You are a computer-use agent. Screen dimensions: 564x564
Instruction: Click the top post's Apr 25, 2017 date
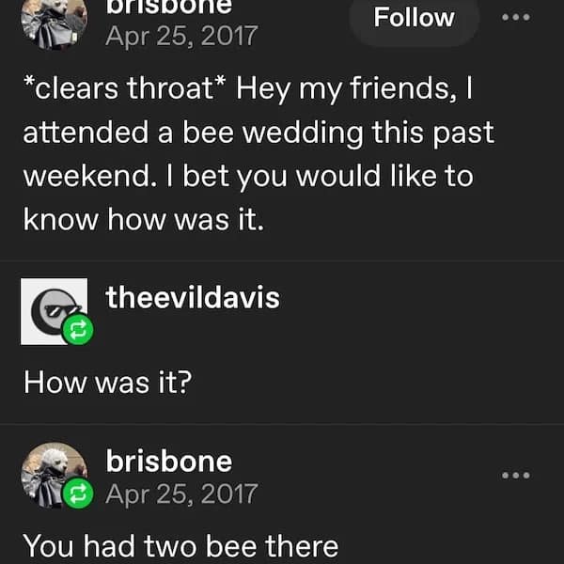coord(181,38)
